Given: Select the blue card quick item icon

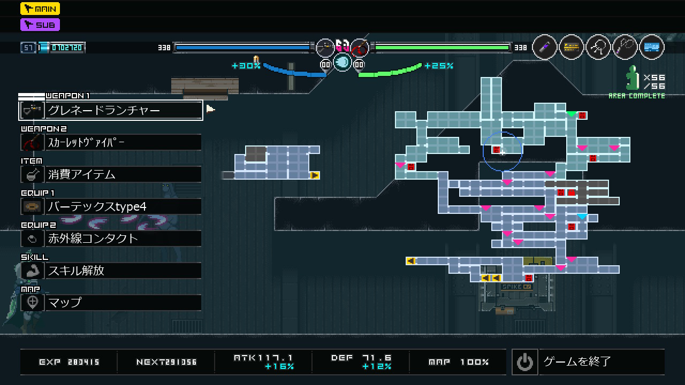Looking at the screenshot, I should [x=651, y=48].
